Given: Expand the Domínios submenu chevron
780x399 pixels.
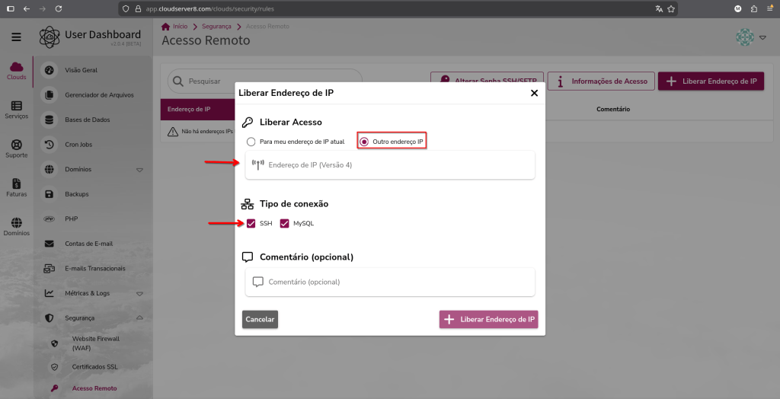Looking at the screenshot, I should click(x=139, y=169).
